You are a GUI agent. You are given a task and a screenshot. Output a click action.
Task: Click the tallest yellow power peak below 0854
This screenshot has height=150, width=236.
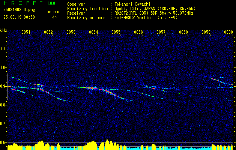pyautogui.click(x=107, y=145)
